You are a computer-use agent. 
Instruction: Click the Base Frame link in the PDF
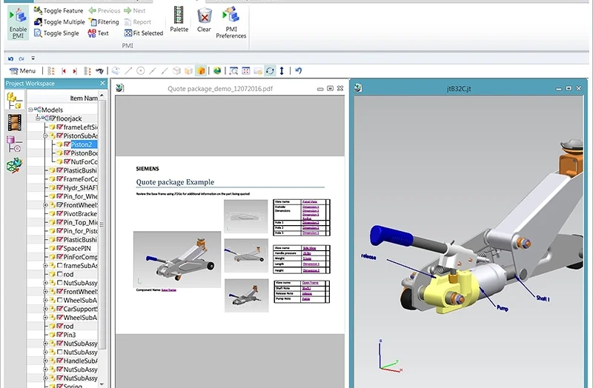(169, 290)
